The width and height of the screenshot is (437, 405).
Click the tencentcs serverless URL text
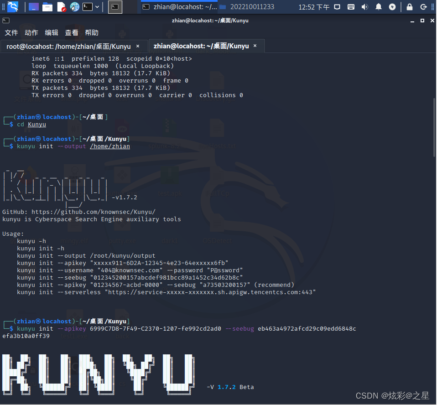click(210, 292)
